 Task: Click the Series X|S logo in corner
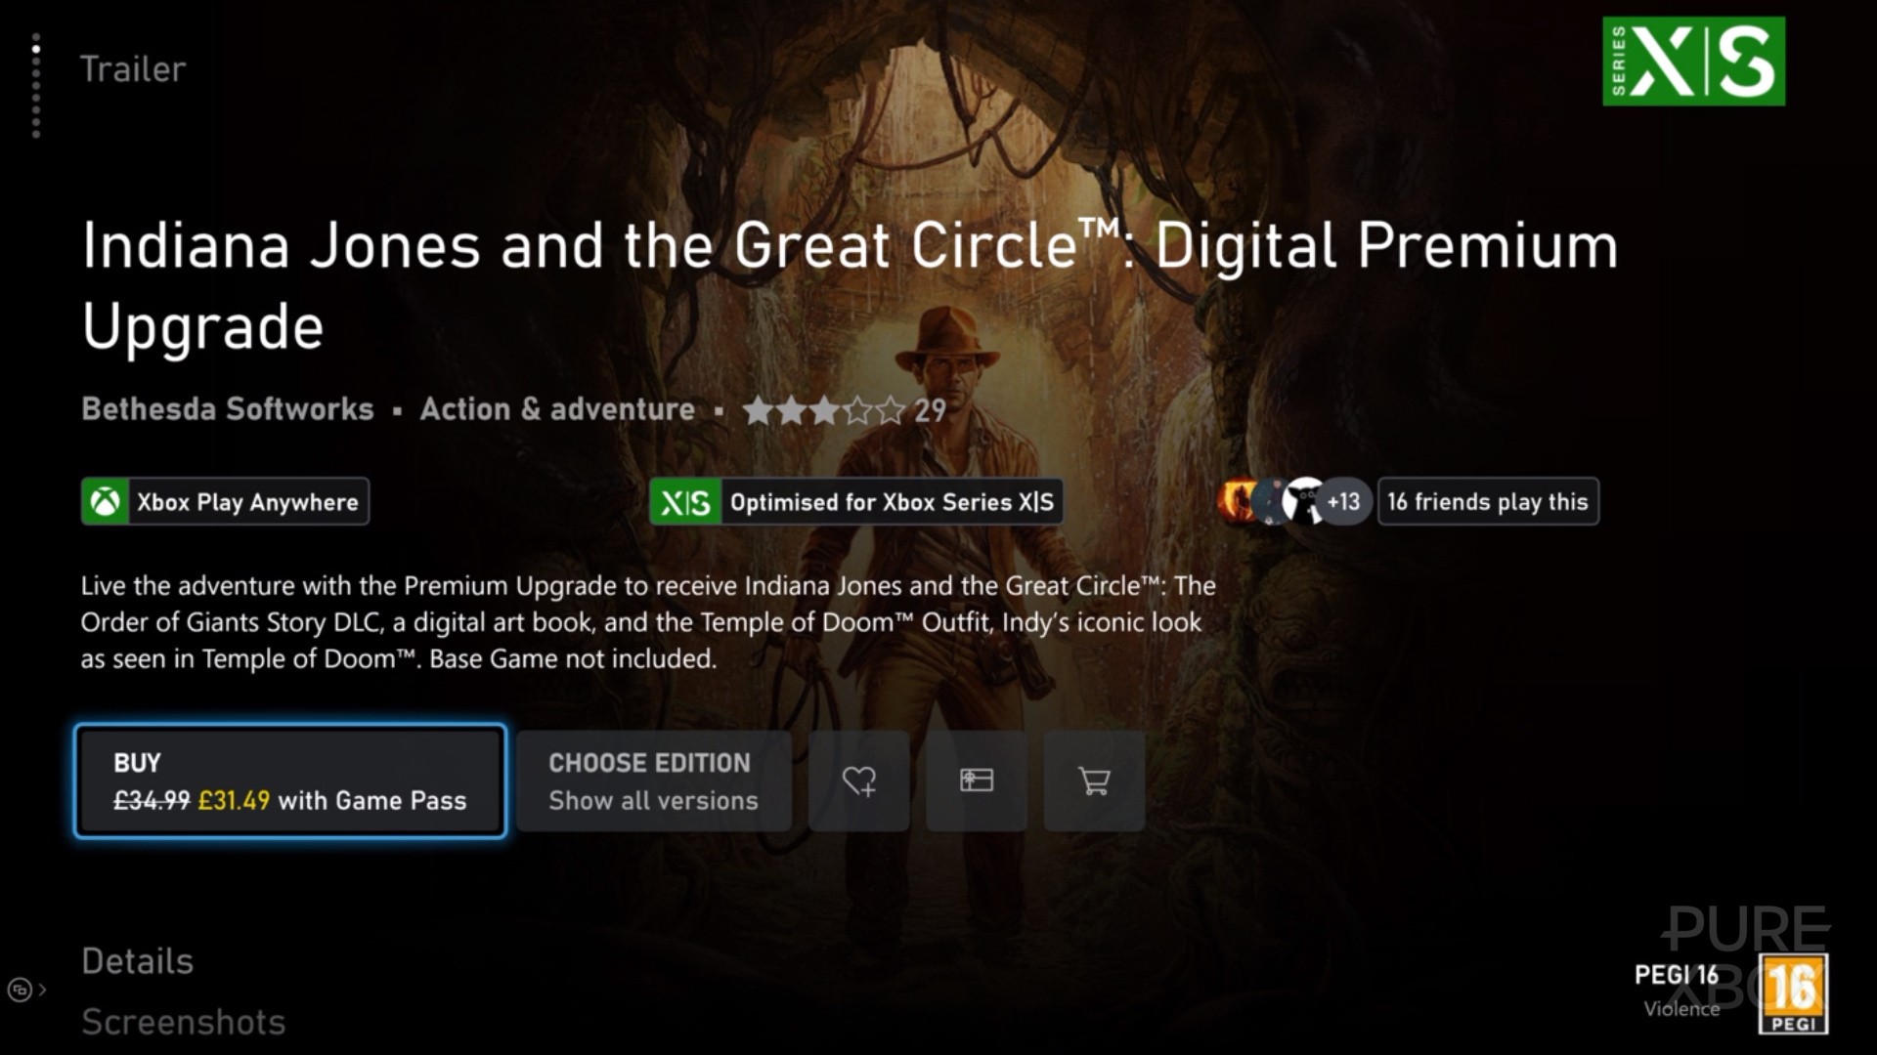[1693, 61]
